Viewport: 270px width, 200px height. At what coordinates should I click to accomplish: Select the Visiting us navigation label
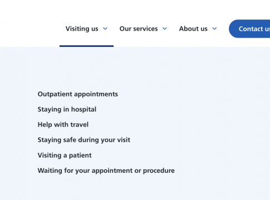point(82,29)
